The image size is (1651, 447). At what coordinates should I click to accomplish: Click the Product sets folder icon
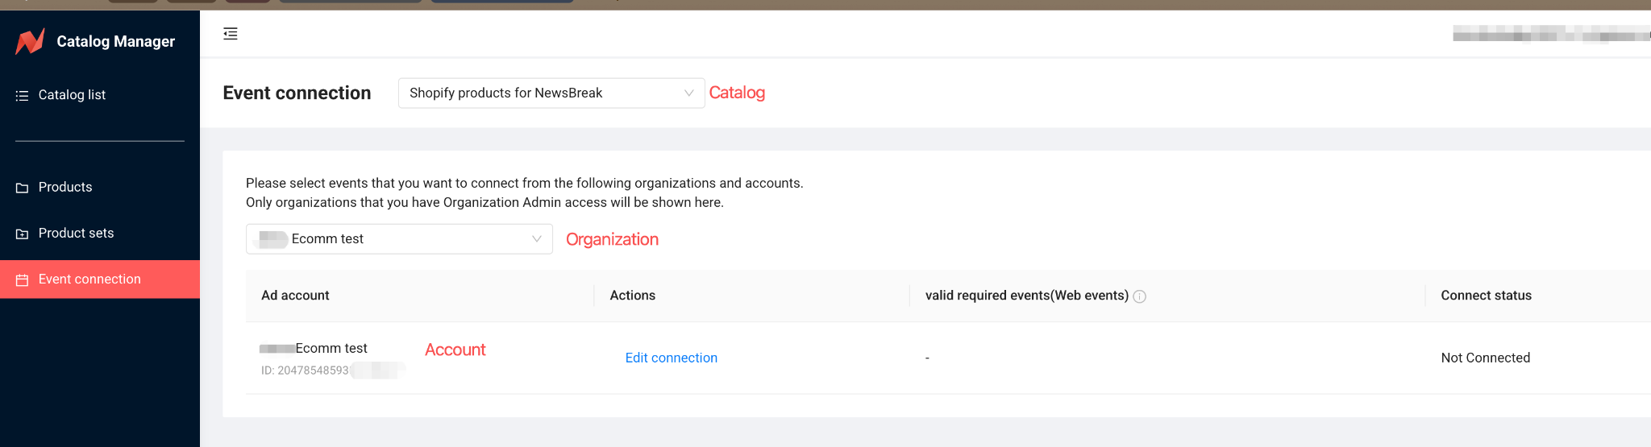(22, 234)
